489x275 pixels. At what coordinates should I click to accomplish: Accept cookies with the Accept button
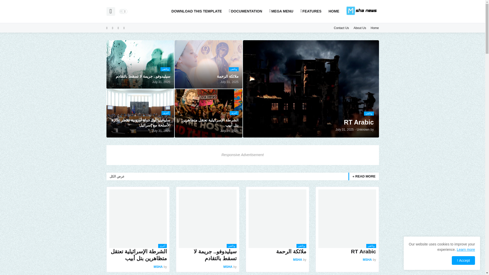point(463,260)
